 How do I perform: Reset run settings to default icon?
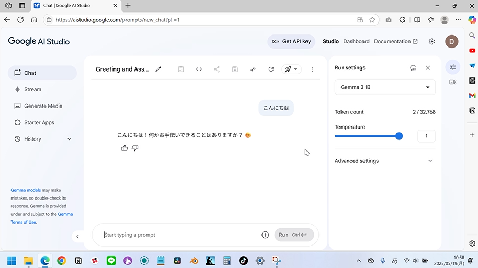(x=413, y=68)
